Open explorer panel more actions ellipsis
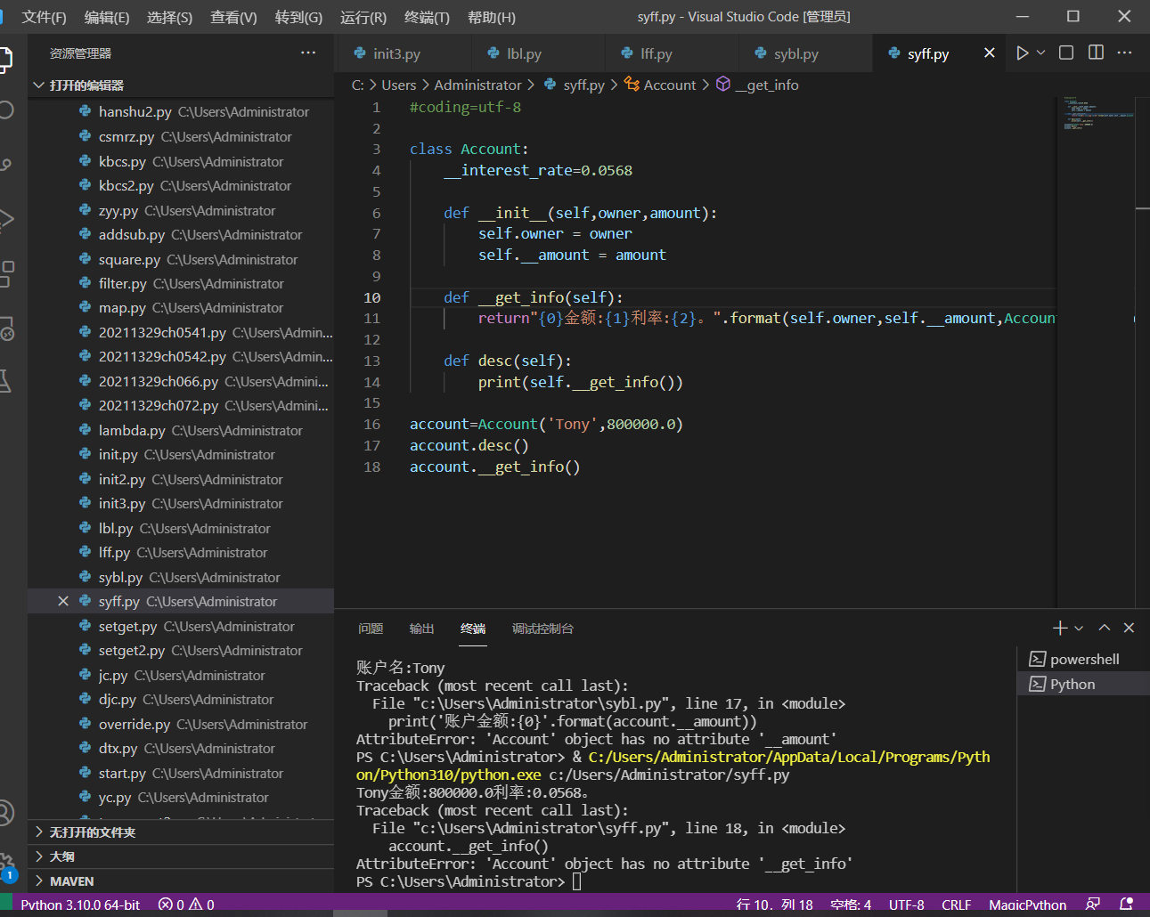1150x917 pixels. tap(308, 53)
